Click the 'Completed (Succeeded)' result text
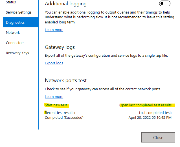Image resolution: width=180 pixels, height=147 pixels. click(64, 118)
